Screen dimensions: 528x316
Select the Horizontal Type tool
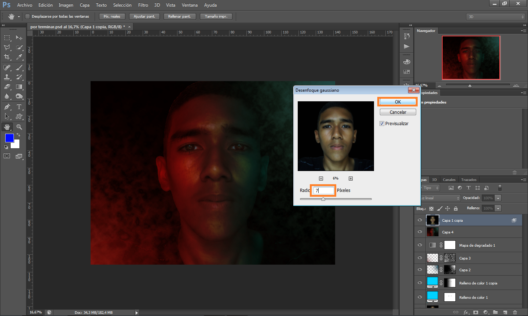(19, 107)
